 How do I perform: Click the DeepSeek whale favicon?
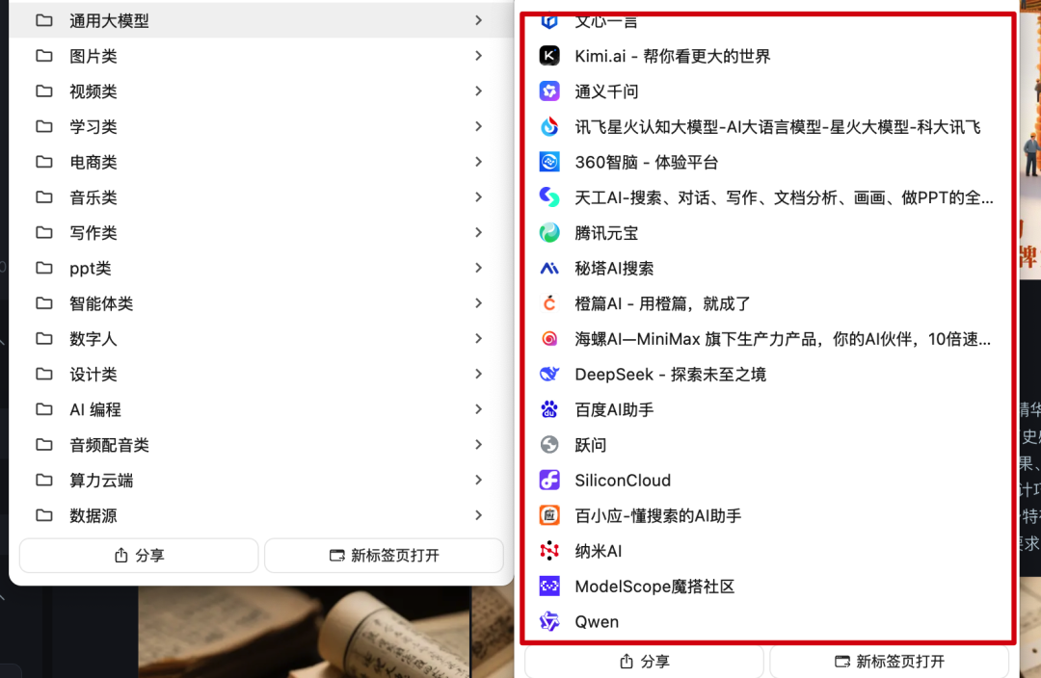pyautogui.click(x=549, y=375)
